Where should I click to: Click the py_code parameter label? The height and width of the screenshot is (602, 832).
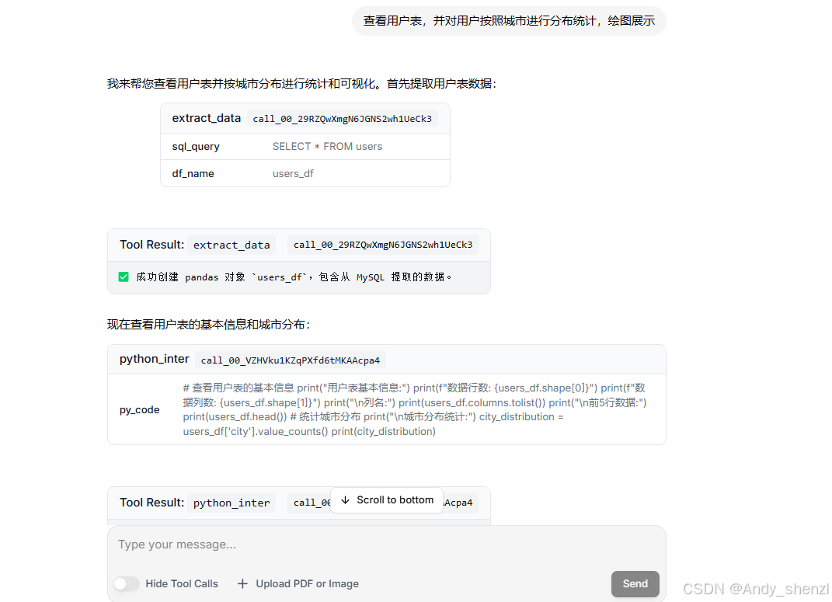tap(140, 410)
